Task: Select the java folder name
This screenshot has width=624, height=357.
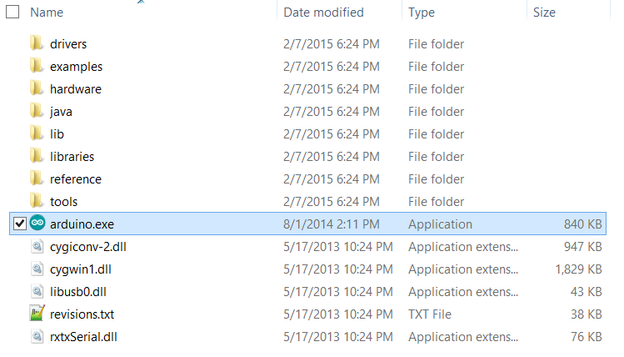Action: pos(61,111)
